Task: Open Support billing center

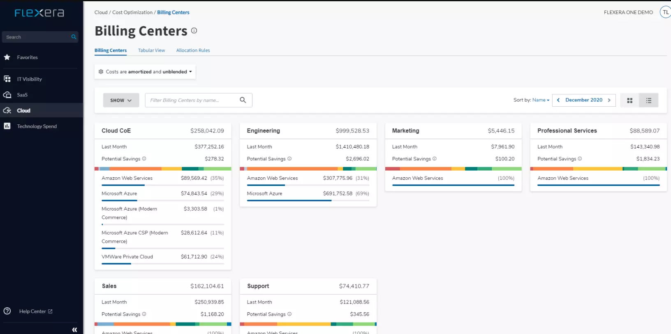Action: tap(258, 286)
